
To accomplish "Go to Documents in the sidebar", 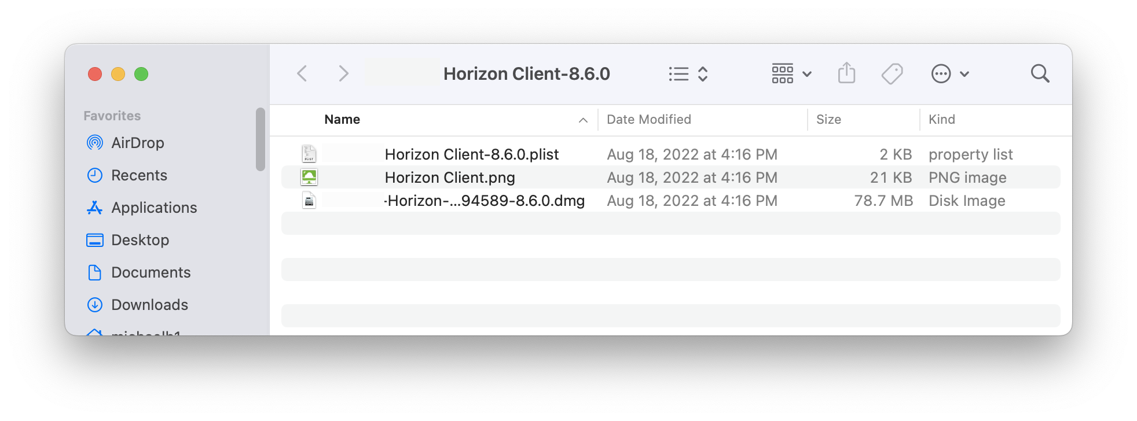I will 151,272.
